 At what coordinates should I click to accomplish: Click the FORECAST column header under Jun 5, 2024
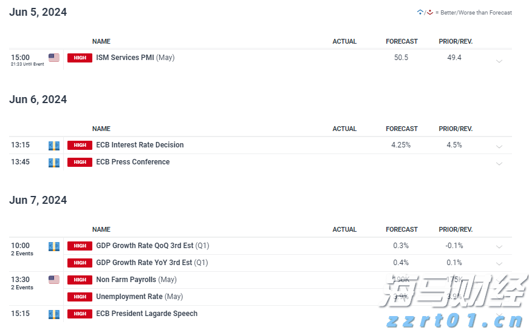coord(401,41)
